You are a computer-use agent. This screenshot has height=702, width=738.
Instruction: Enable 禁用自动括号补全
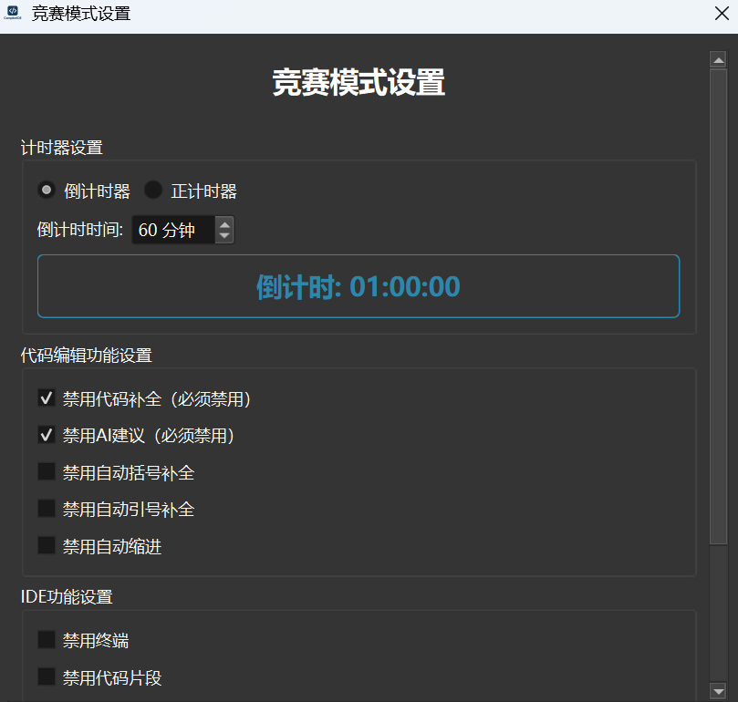pyautogui.click(x=46, y=471)
